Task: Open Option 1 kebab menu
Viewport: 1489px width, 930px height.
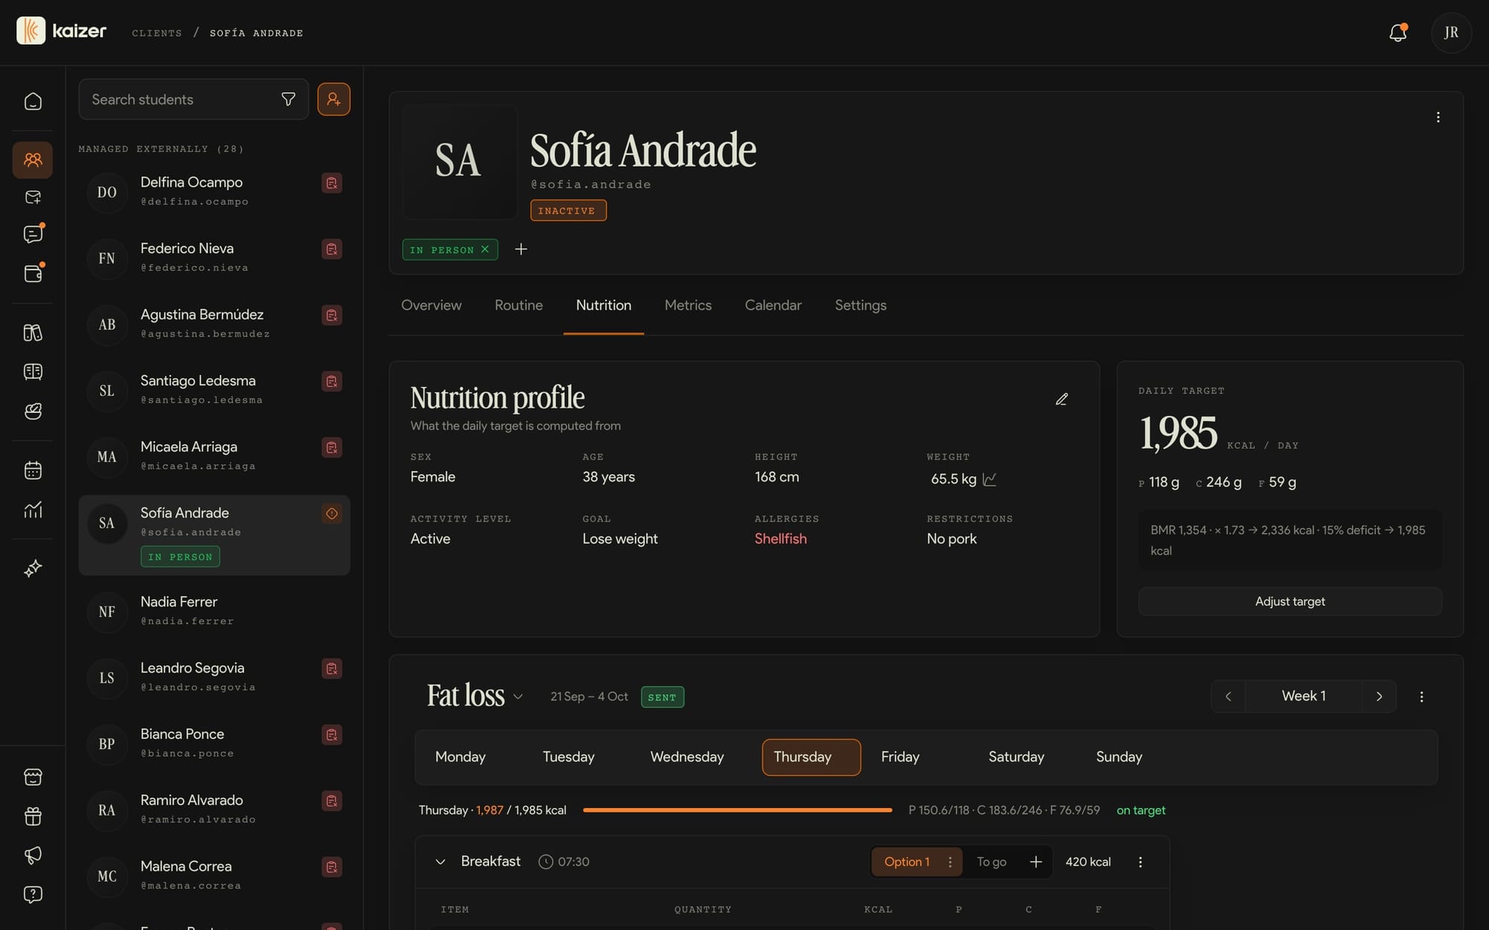Action: click(x=949, y=862)
